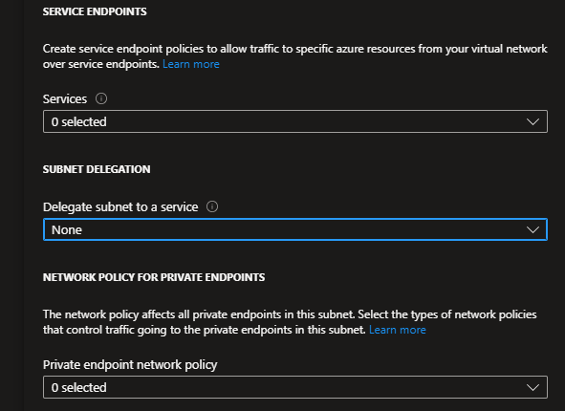Click 'Private endpoint network policy' label
This screenshot has width=565, height=411.
coord(130,364)
